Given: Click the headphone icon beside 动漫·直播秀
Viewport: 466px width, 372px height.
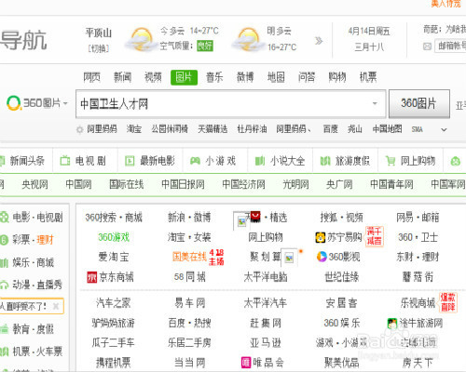Looking at the screenshot, I should [x=4, y=285].
